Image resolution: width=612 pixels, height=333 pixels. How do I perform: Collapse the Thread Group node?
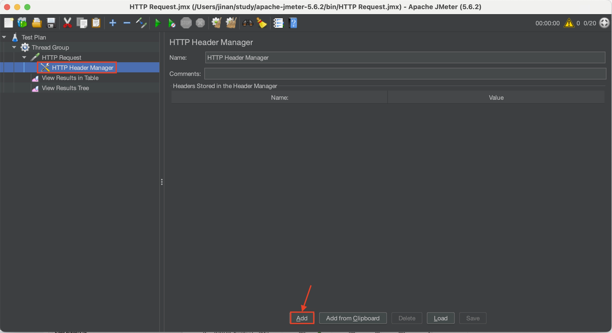pyautogui.click(x=14, y=47)
